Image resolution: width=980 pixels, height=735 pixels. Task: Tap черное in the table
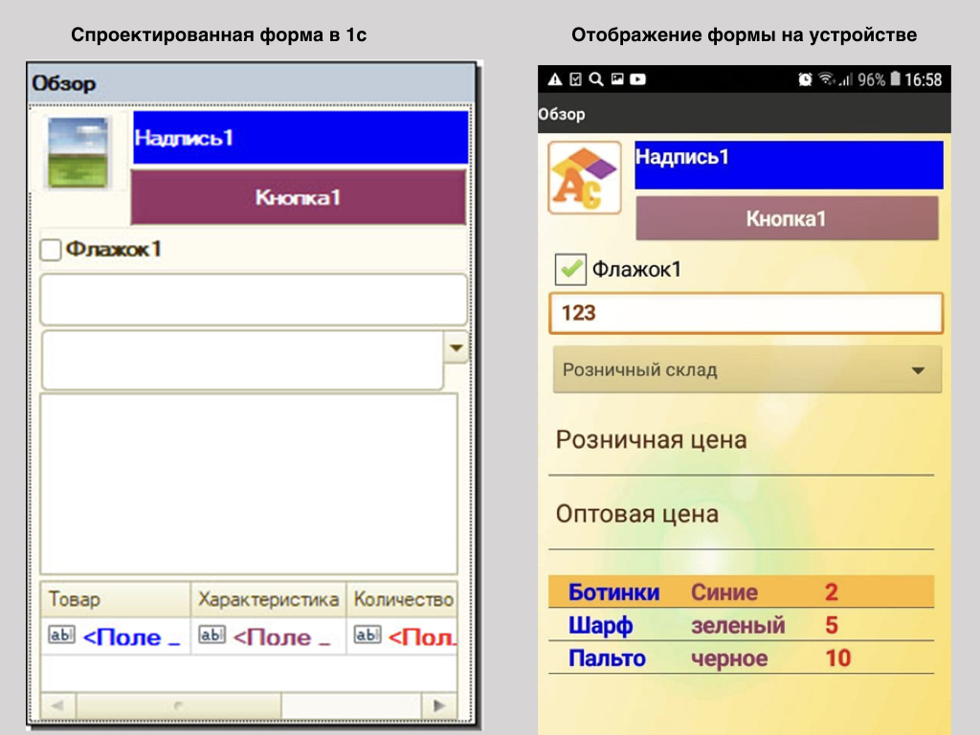click(x=729, y=658)
